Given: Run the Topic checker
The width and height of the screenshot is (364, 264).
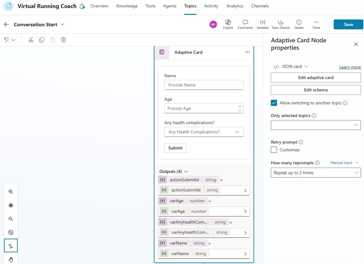Looking at the screenshot, I should tap(280, 23).
